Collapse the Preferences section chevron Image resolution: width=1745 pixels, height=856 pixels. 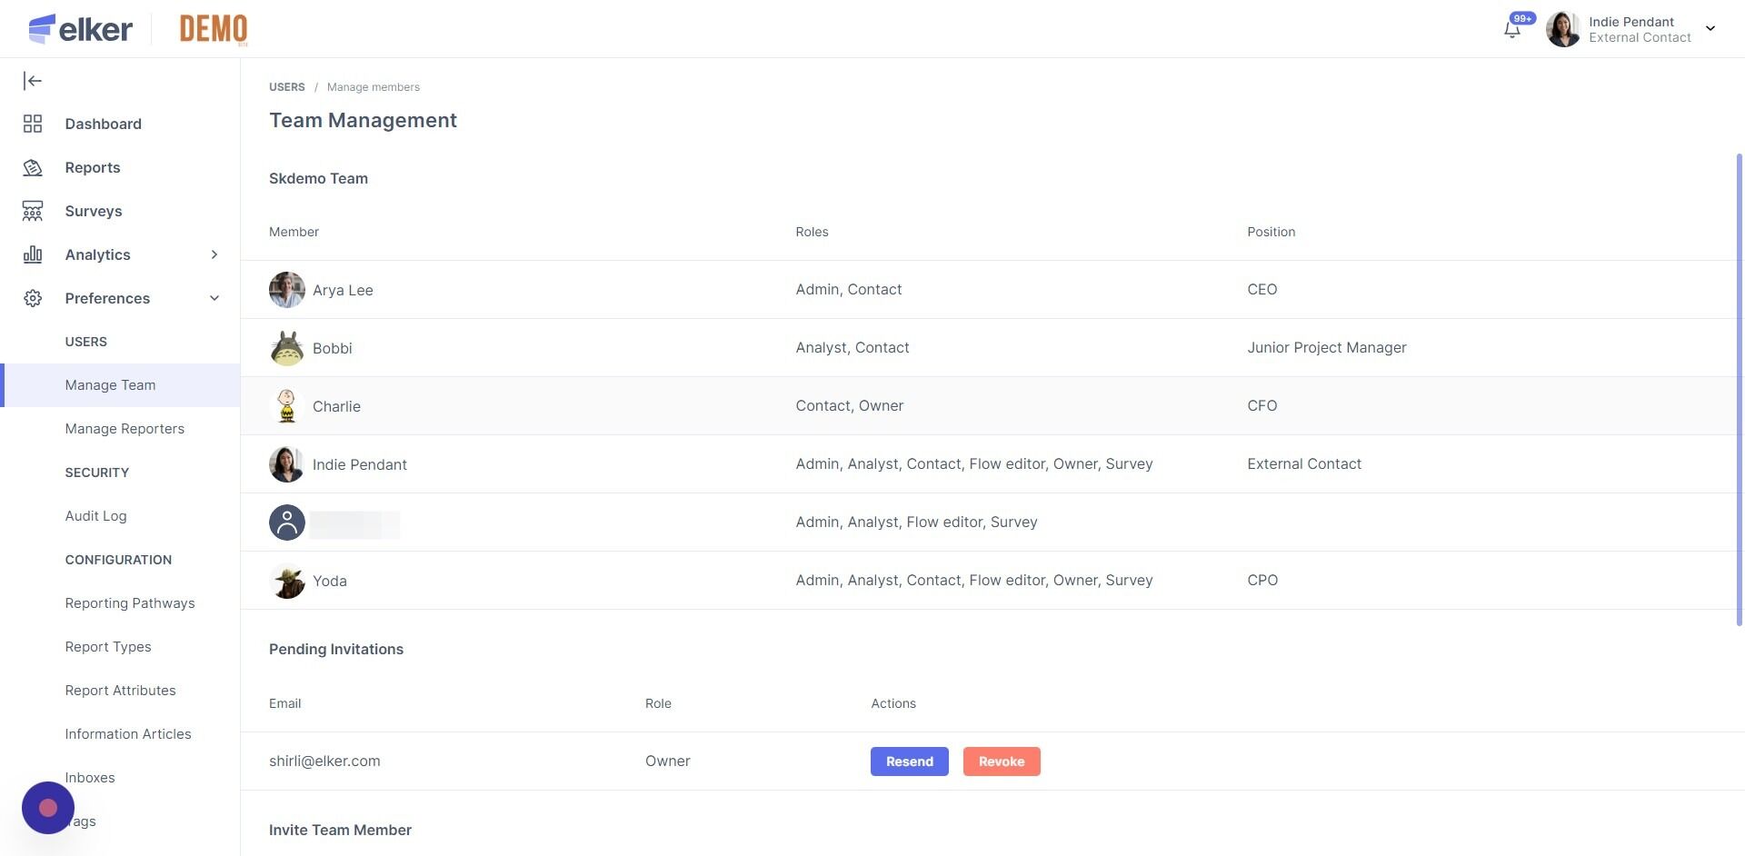214,298
